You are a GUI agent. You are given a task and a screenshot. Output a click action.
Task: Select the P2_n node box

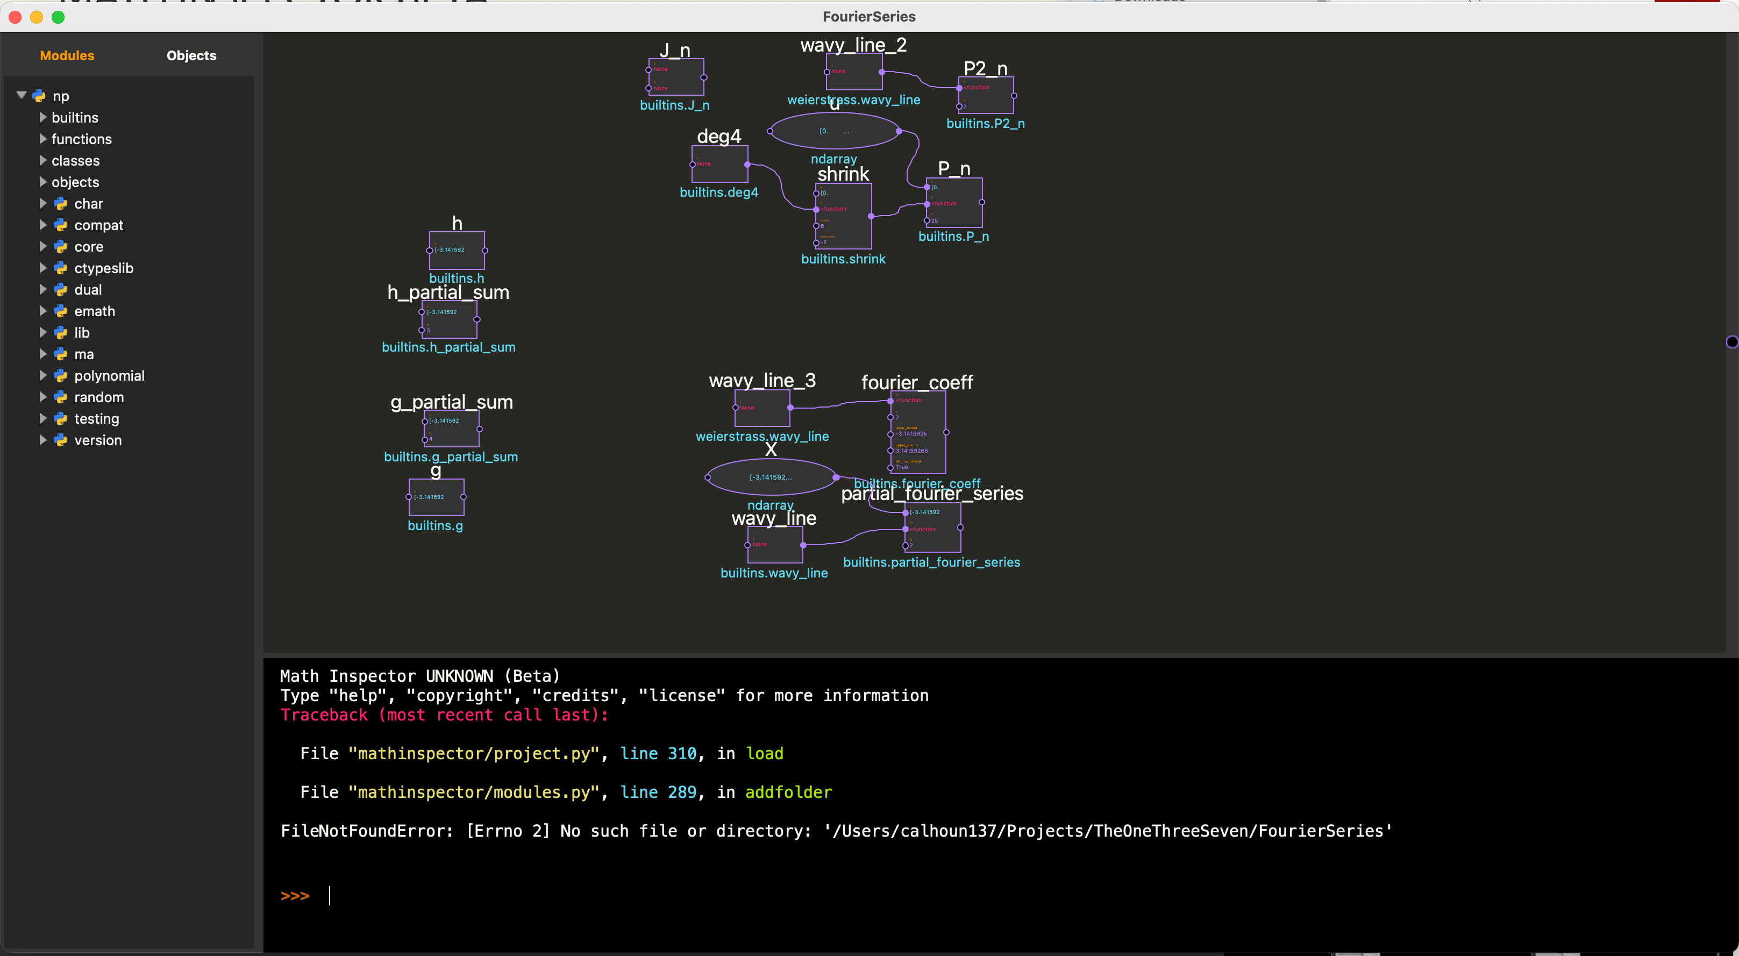pos(986,95)
